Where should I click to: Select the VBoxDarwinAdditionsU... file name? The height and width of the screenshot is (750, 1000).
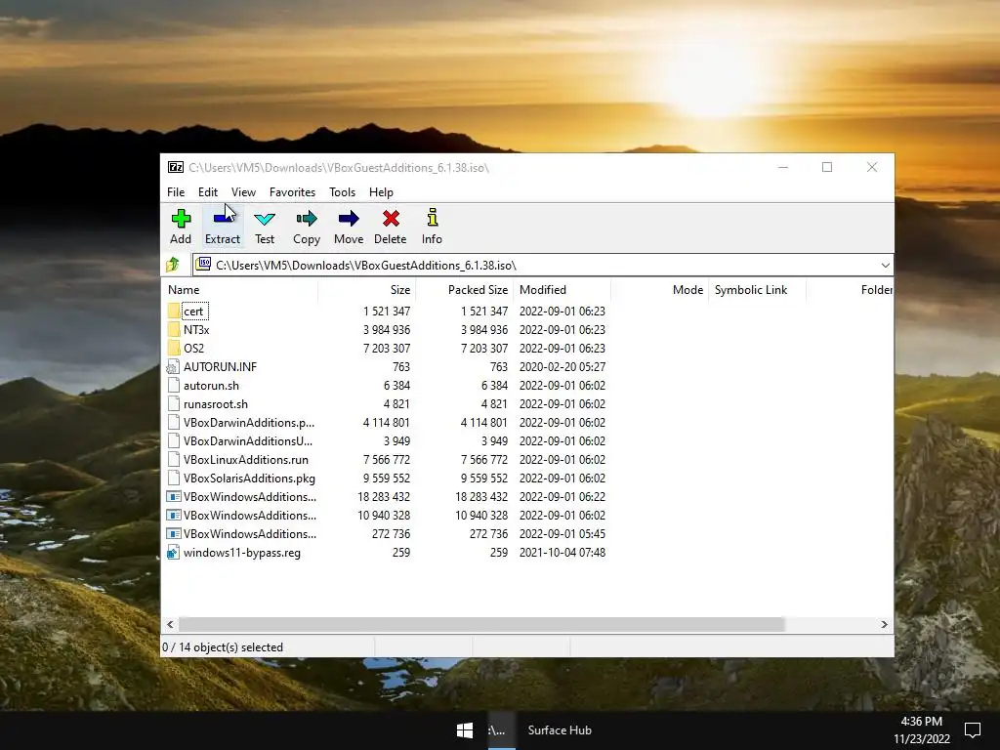pyautogui.click(x=248, y=440)
